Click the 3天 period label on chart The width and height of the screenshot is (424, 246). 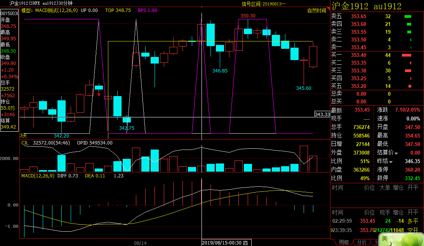tap(24, 136)
